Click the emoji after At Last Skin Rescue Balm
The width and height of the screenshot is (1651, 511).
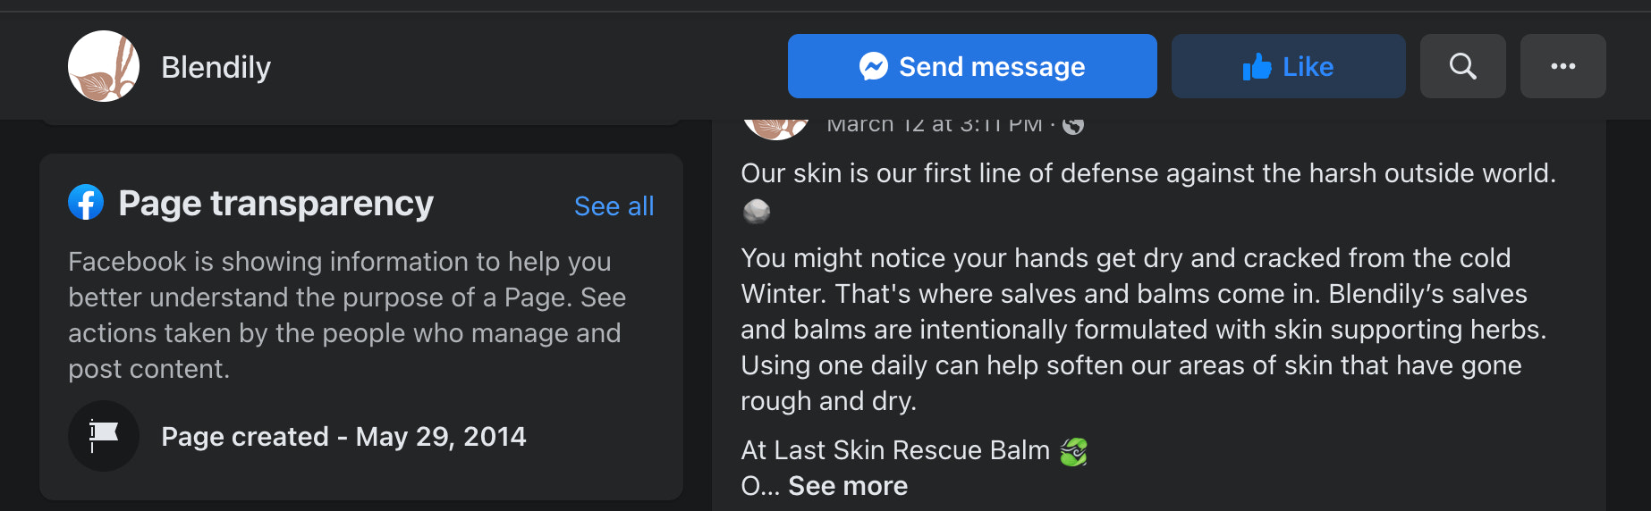click(x=1072, y=451)
